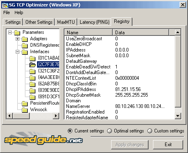Screen dimensions: 188x153
Task: Click the Parameters folder icon
Action: coord(17,33)
